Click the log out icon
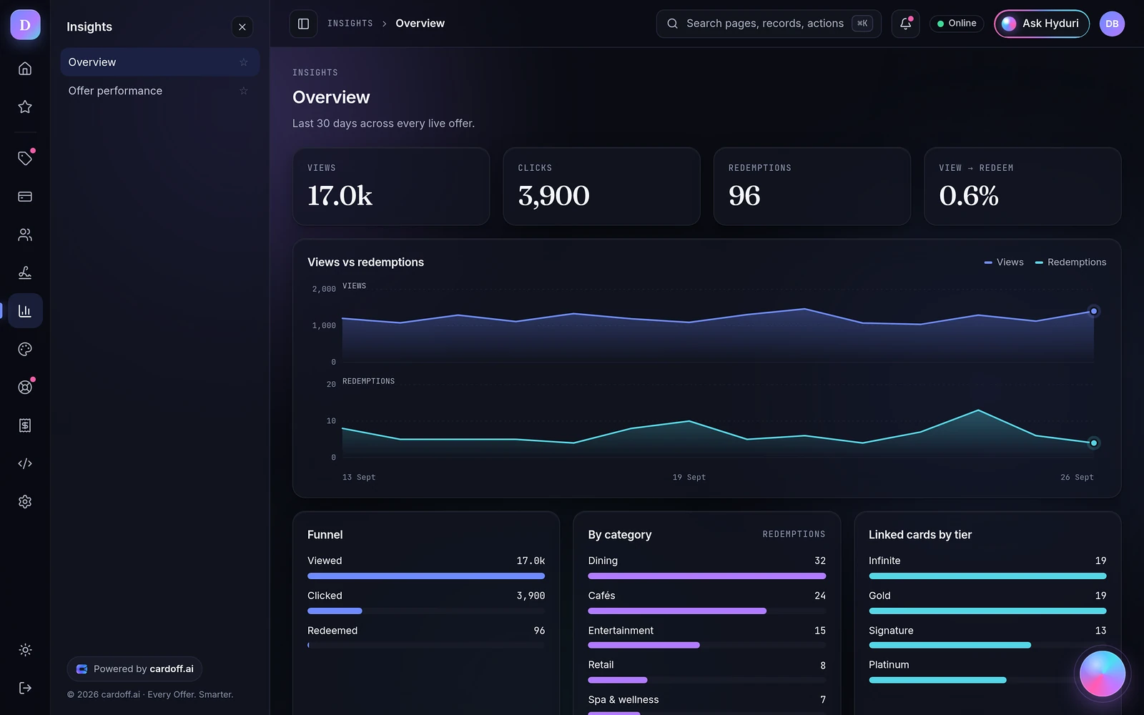1144x715 pixels. 25,688
